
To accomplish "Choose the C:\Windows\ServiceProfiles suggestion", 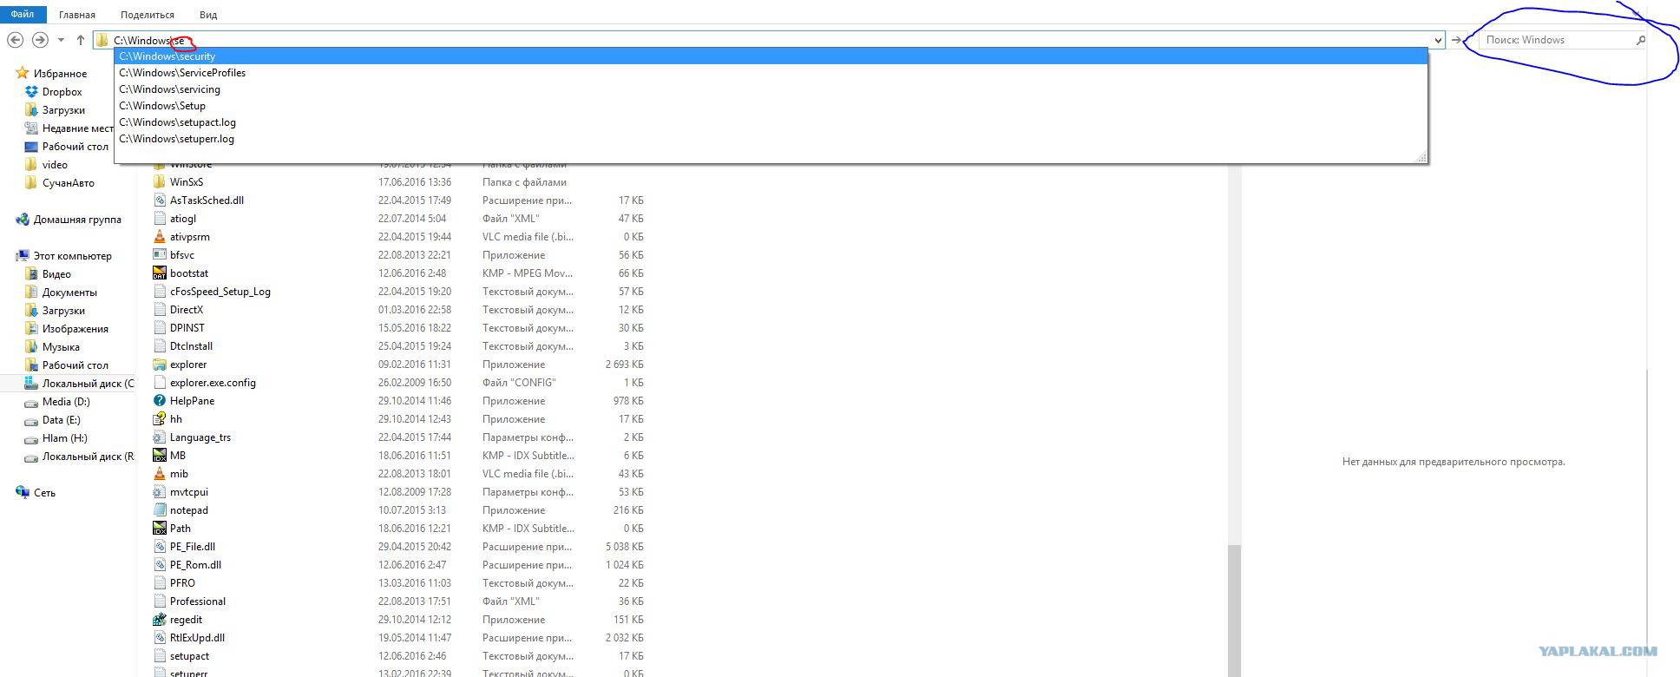I will [771, 73].
